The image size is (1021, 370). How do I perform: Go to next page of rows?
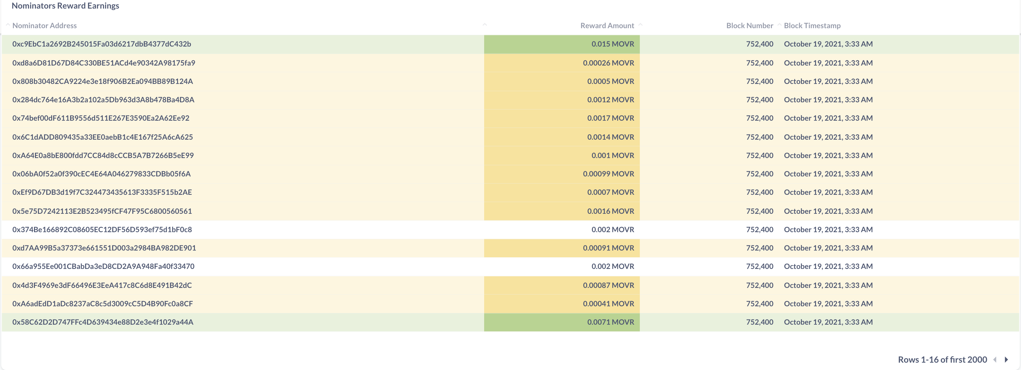(x=1006, y=360)
